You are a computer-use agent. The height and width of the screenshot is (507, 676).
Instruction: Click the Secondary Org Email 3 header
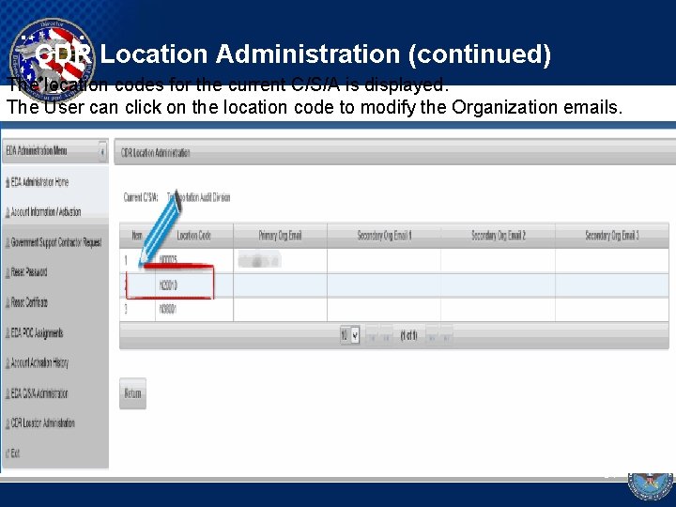pyautogui.click(x=612, y=236)
